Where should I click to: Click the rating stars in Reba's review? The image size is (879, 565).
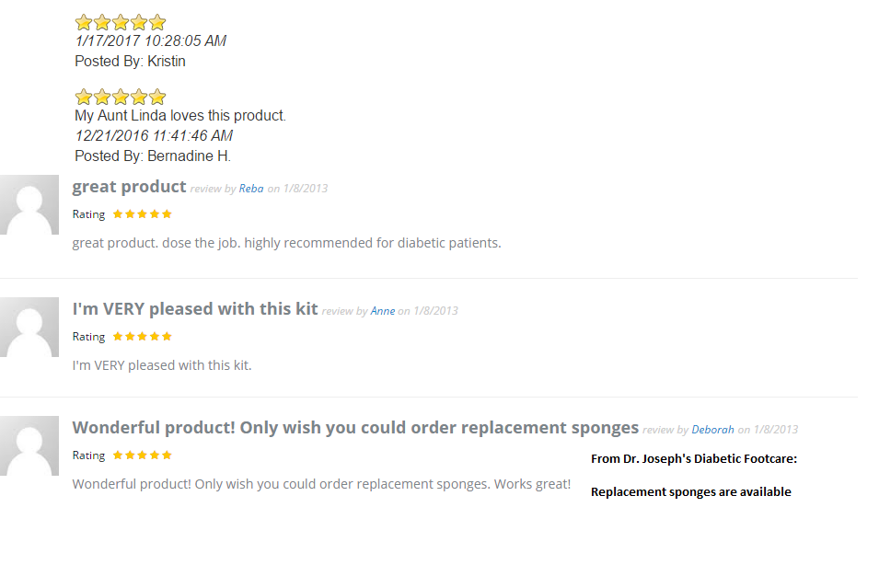[x=142, y=214]
